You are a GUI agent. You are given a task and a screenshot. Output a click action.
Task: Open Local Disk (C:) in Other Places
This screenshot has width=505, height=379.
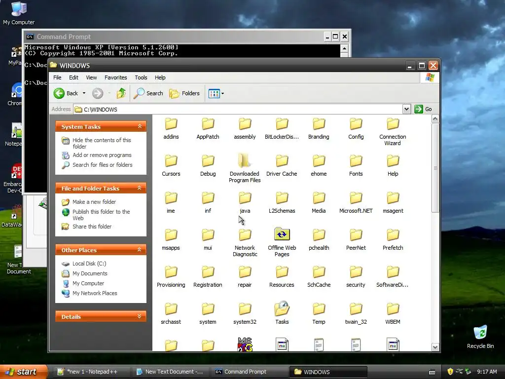tap(89, 264)
